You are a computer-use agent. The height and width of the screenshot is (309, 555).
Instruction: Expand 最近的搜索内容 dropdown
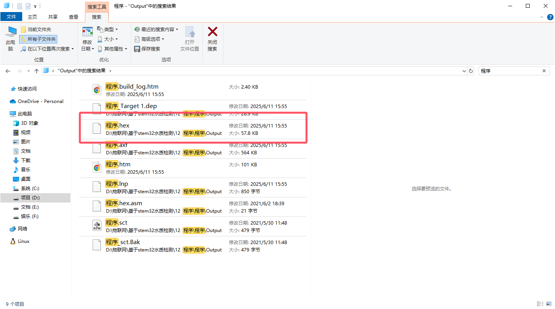point(156,30)
